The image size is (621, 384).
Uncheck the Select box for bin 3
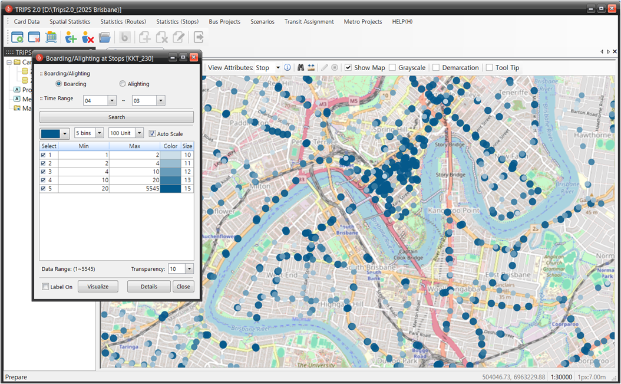point(43,172)
